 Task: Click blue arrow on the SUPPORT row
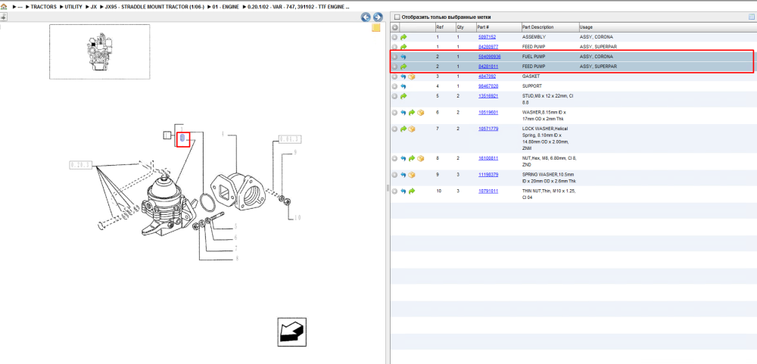pos(403,86)
